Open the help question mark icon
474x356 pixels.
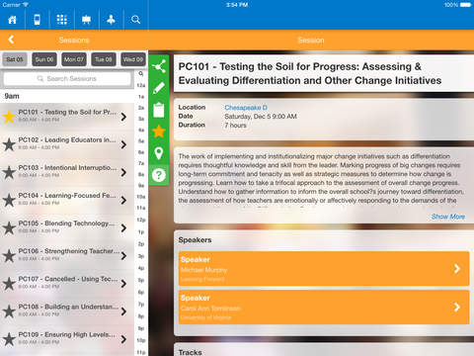(x=159, y=175)
